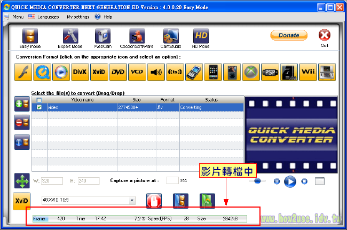The height and width of the screenshot is (230, 347).
Task: Choose the QuickTime conversion format
Action: (43, 72)
